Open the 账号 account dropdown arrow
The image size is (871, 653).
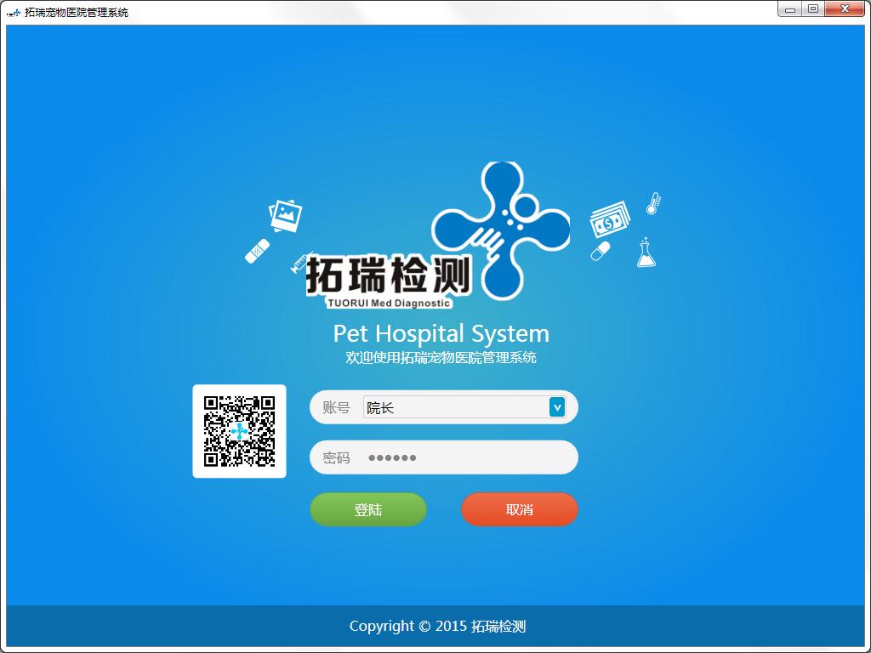pos(557,407)
